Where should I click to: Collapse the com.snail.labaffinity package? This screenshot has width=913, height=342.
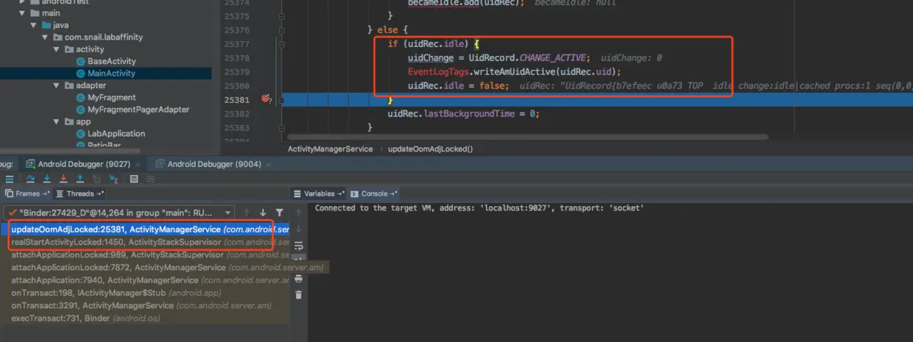(x=46, y=37)
